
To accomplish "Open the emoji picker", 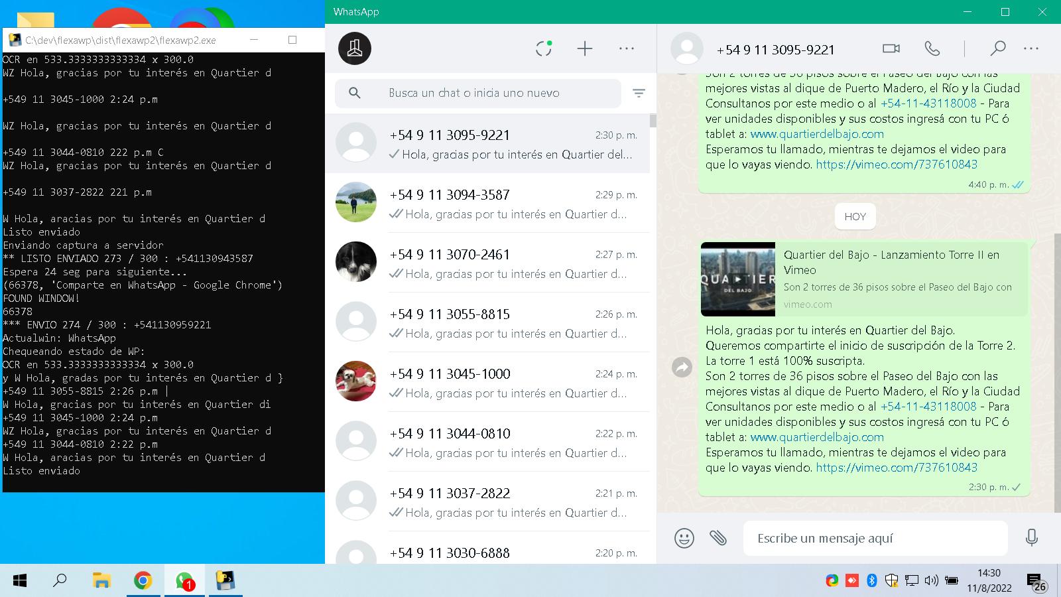I will coord(684,538).
